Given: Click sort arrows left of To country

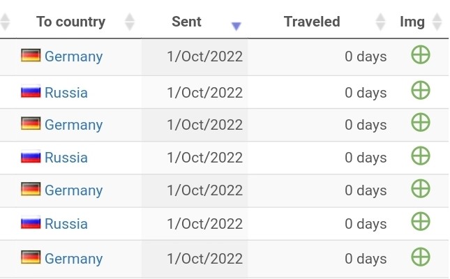Looking at the screenshot, I should coord(5,22).
